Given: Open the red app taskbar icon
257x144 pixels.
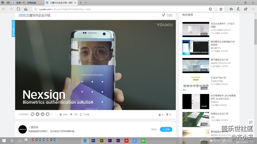Looking at the screenshot, I should pos(127,140).
